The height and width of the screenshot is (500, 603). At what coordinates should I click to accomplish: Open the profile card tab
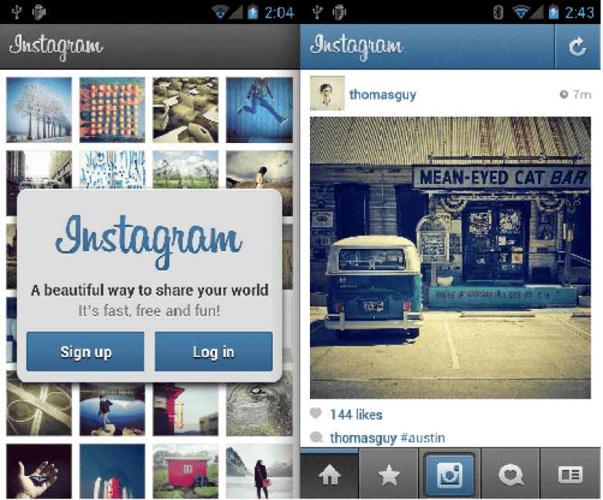pyautogui.click(x=571, y=475)
